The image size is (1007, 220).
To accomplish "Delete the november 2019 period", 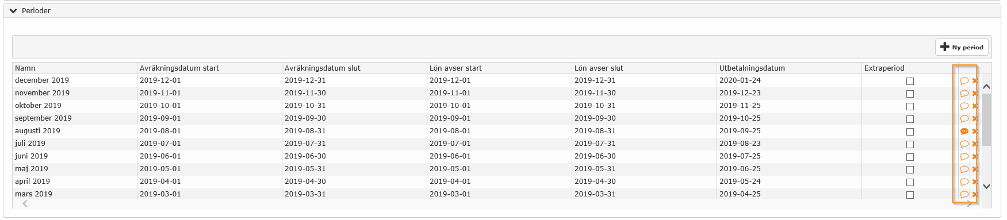I will (975, 94).
